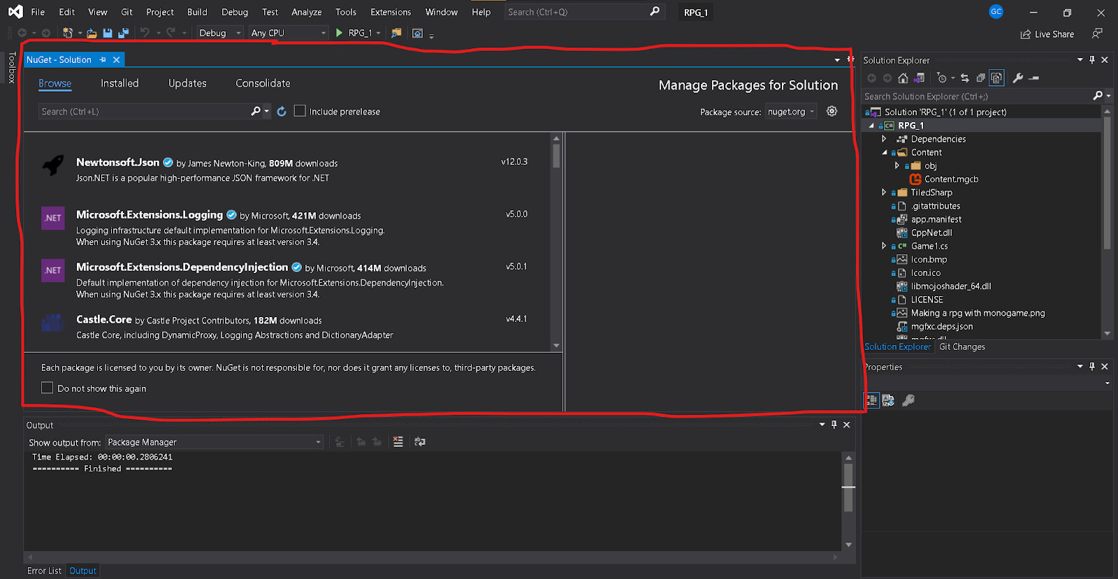1118x579 pixels.
Task: Expand the Dependencies node
Action: coord(884,139)
